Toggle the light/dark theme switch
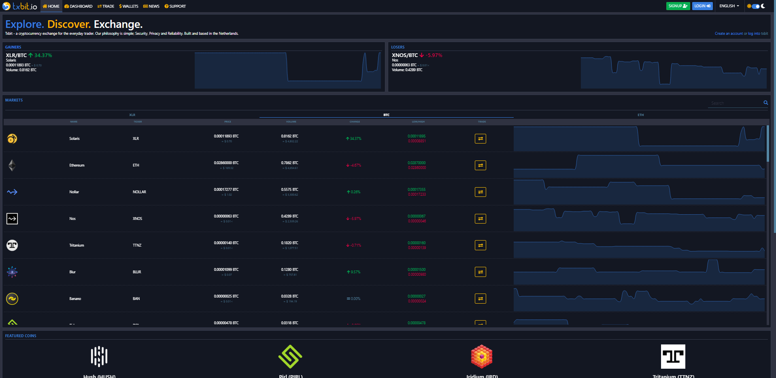Image resolution: width=776 pixels, height=378 pixels. click(756, 6)
